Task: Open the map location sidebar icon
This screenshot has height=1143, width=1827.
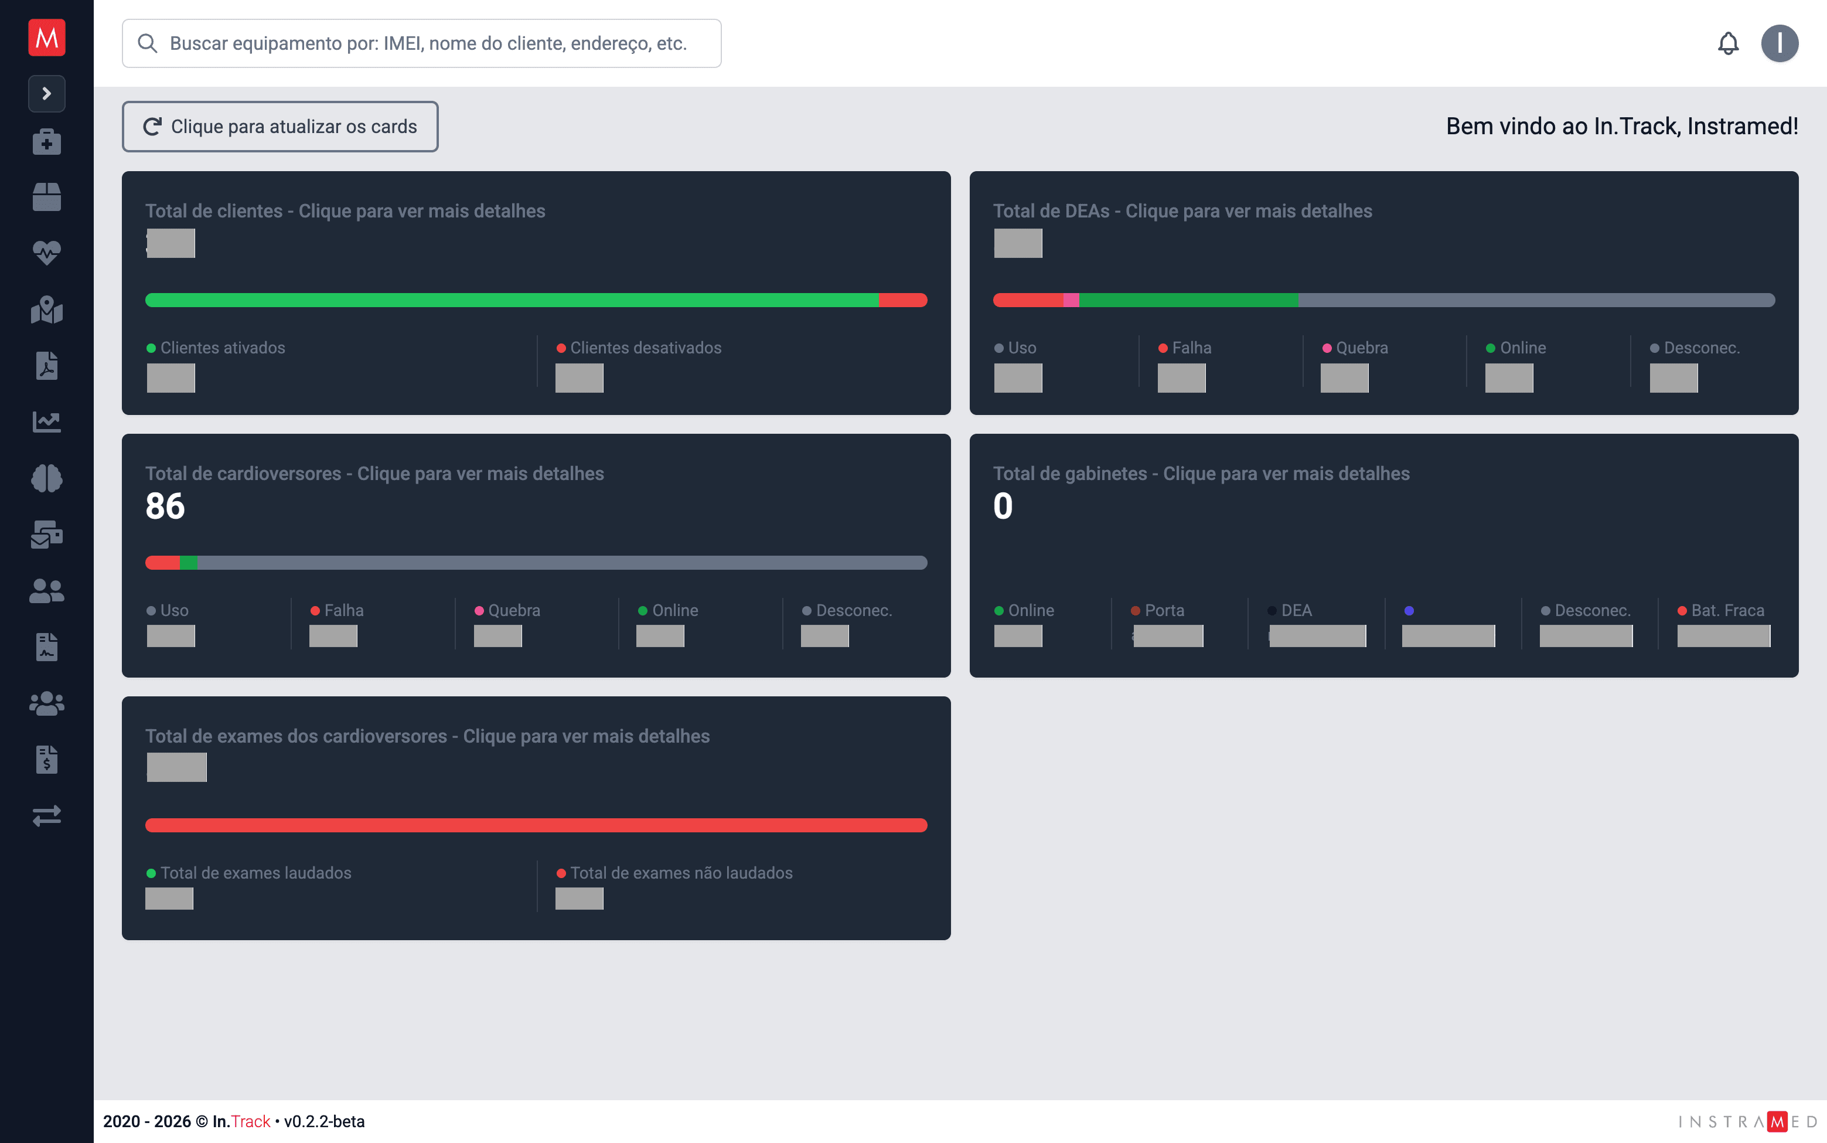Action: click(47, 310)
